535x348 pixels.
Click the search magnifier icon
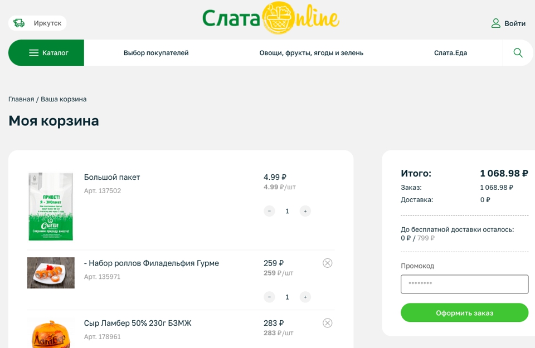coord(518,53)
